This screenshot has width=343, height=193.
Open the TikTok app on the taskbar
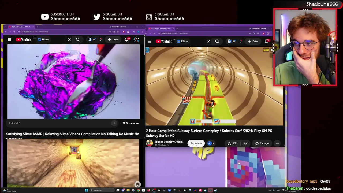[200, 190]
